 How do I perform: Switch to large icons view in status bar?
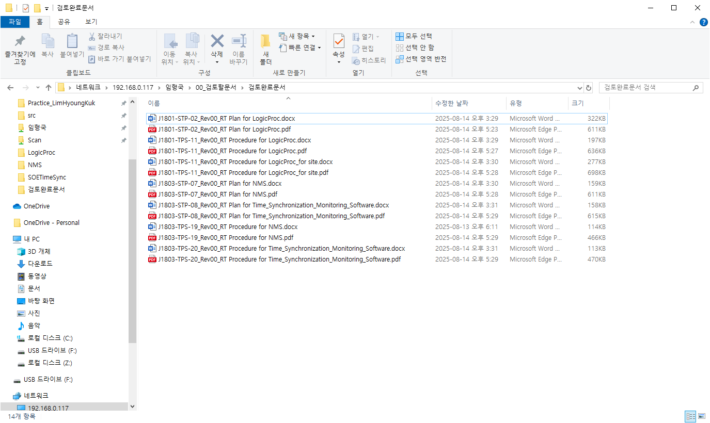[702, 416]
